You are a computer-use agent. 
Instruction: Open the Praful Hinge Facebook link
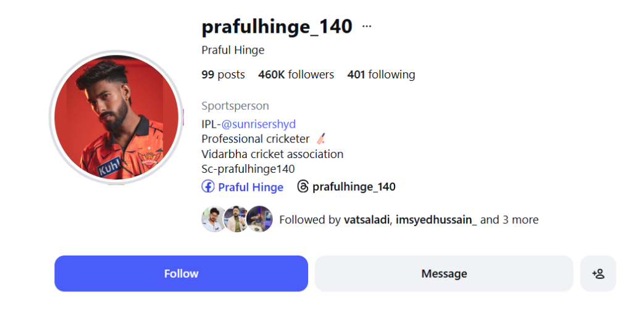(251, 187)
